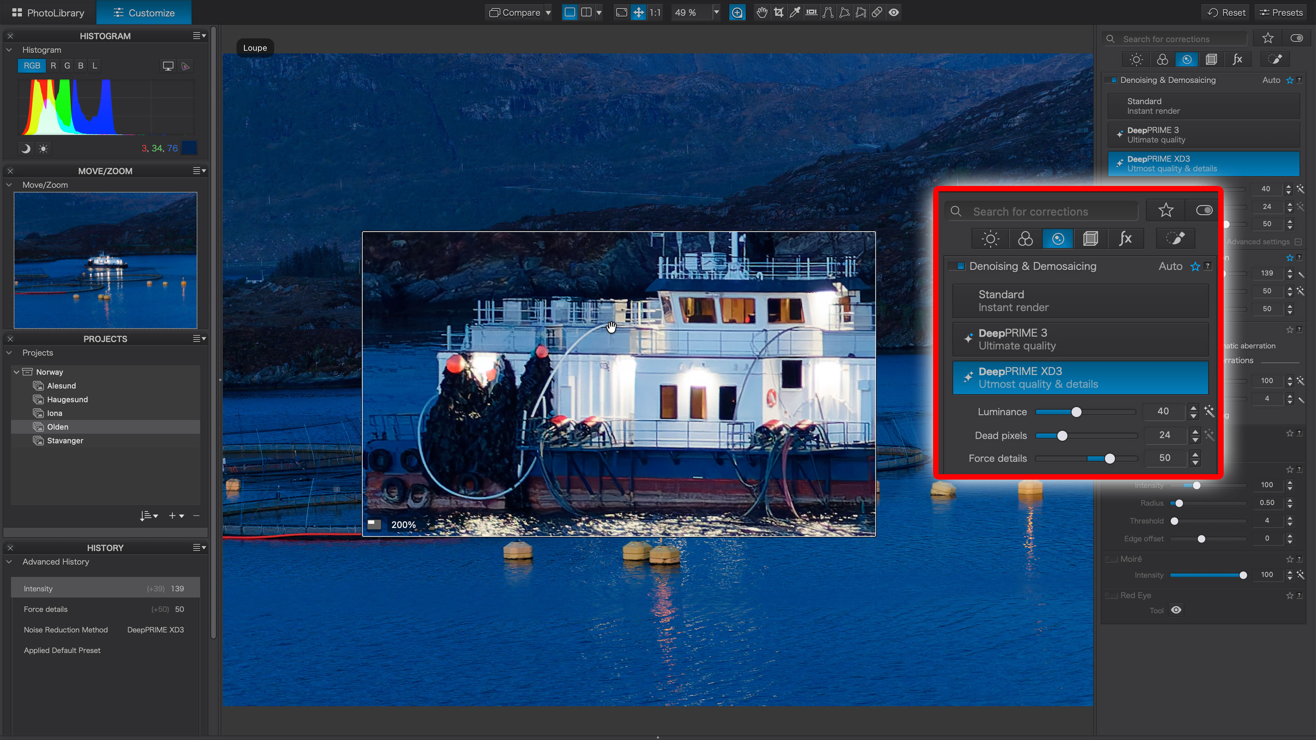Open the Presets button

pyautogui.click(x=1281, y=12)
